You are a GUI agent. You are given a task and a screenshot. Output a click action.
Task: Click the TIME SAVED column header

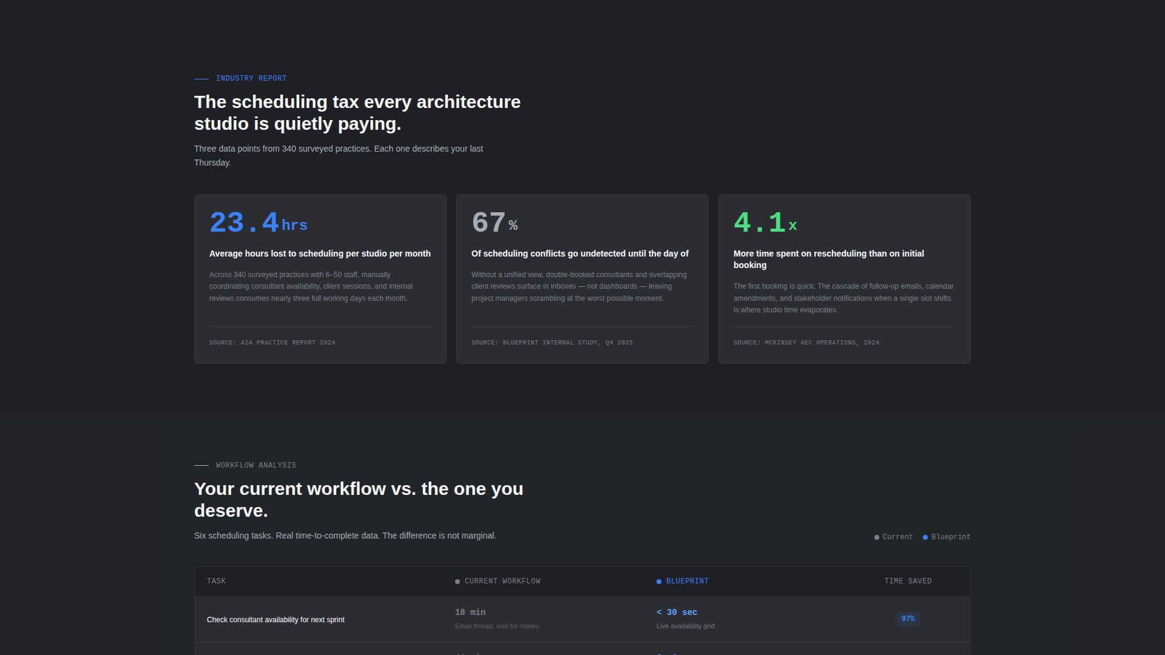(x=908, y=581)
